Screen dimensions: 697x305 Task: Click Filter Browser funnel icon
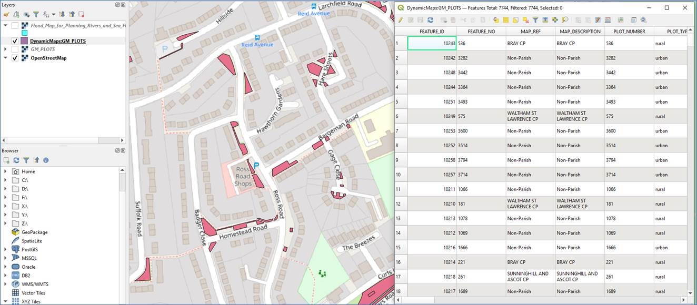coord(26,160)
